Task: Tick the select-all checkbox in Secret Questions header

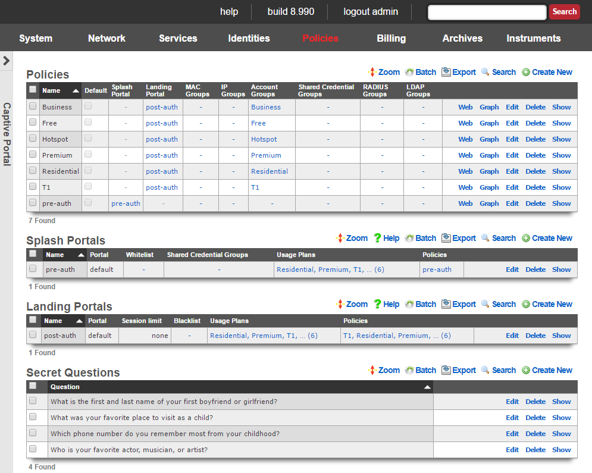Action: (33, 386)
